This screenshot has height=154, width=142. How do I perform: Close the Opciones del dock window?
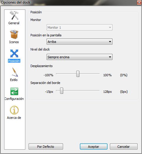click(x=139, y=2)
